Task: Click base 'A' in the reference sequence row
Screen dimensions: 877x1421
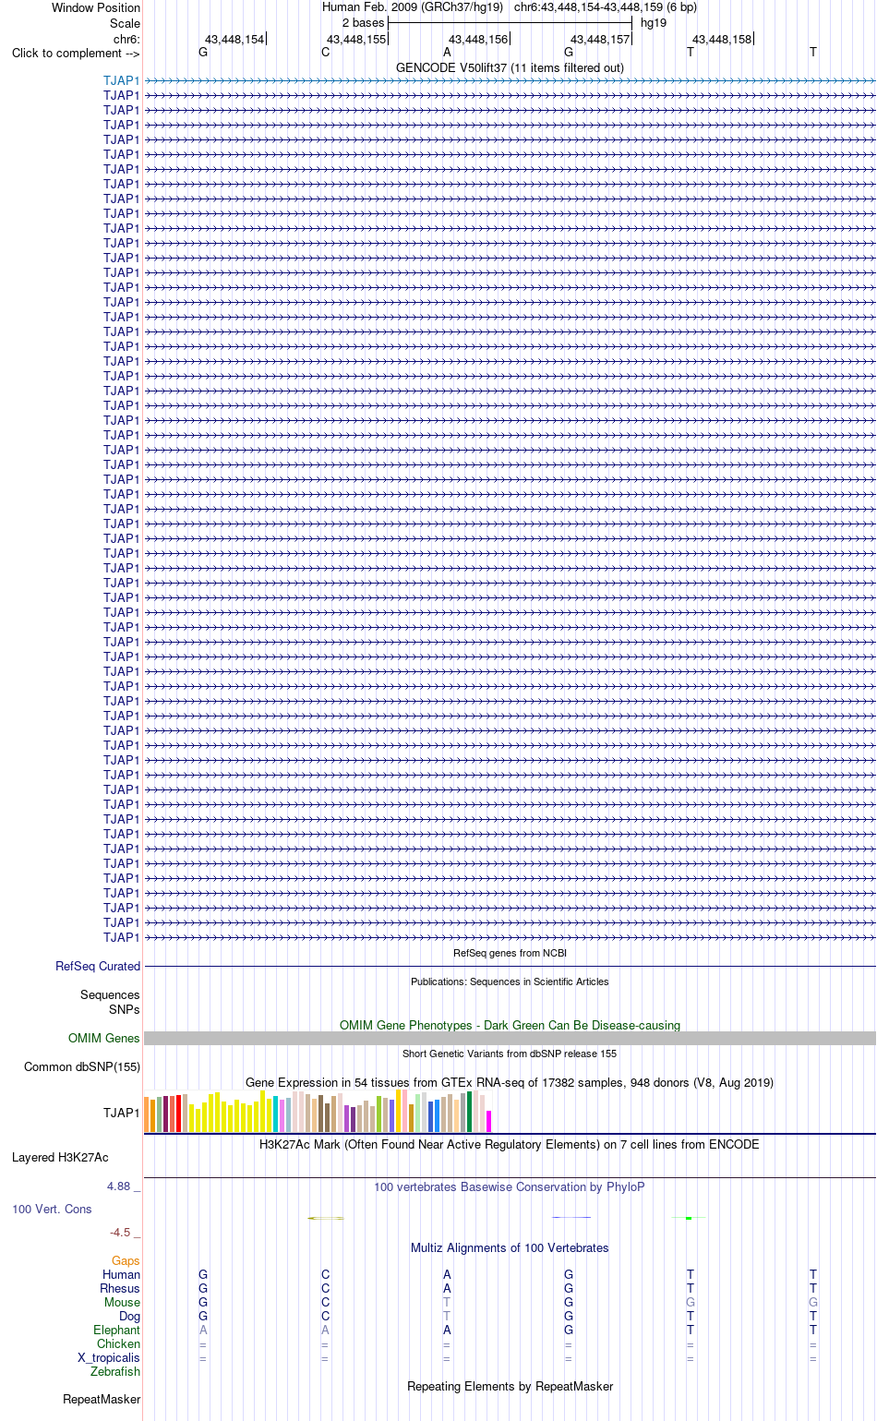Action: [447, 53]
